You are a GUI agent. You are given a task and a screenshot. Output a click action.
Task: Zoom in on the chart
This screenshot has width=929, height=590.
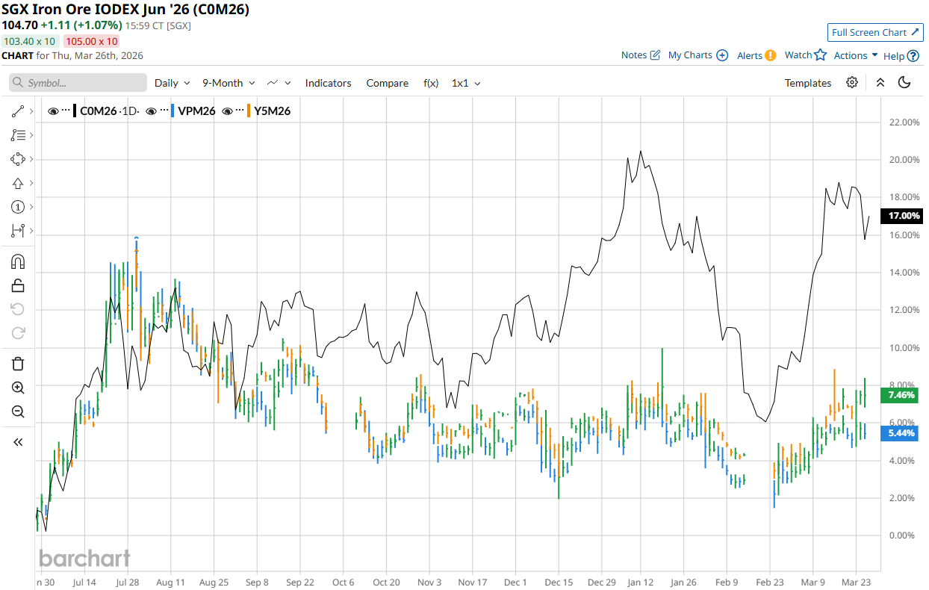19,388
